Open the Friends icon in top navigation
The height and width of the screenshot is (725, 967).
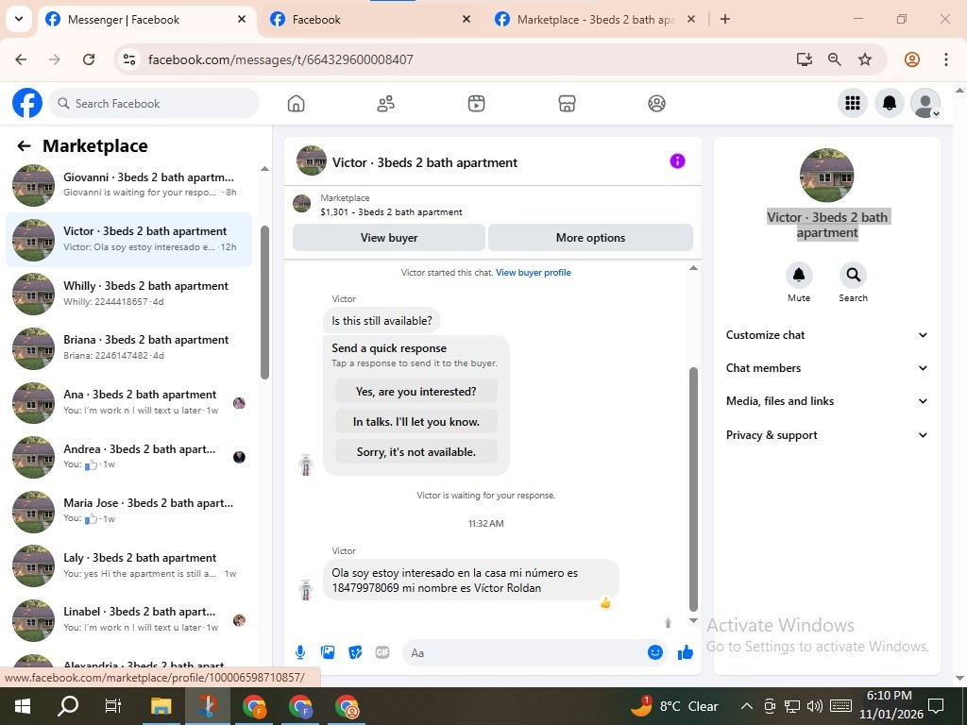(x=386, y=104)
